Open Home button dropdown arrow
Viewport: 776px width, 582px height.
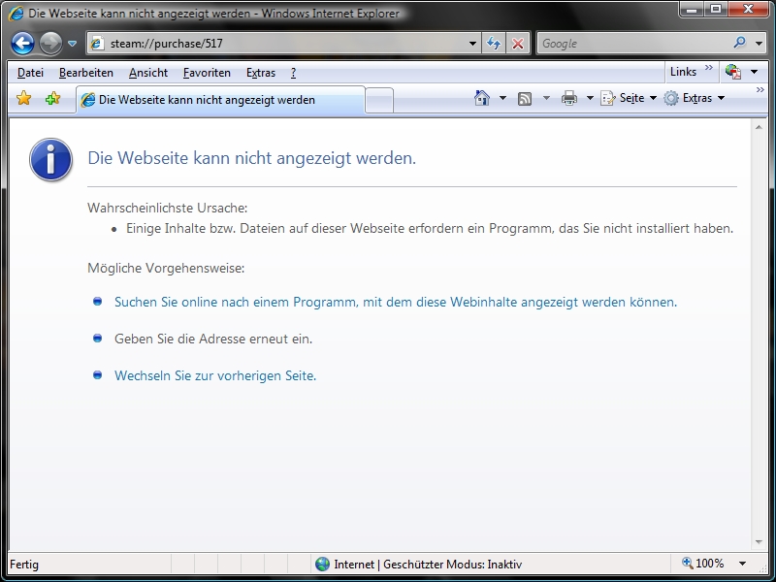pos(502,98)
